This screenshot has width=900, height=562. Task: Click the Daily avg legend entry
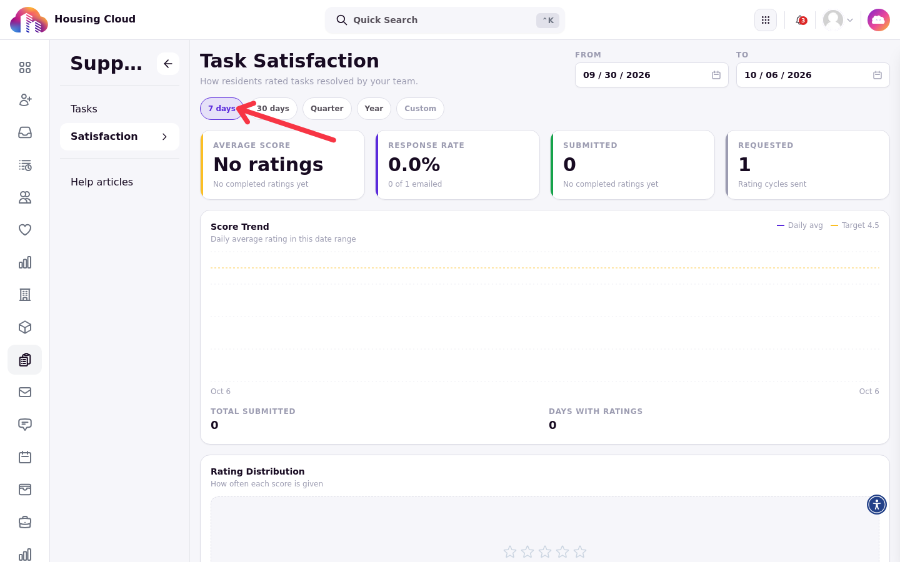(799, 225)
